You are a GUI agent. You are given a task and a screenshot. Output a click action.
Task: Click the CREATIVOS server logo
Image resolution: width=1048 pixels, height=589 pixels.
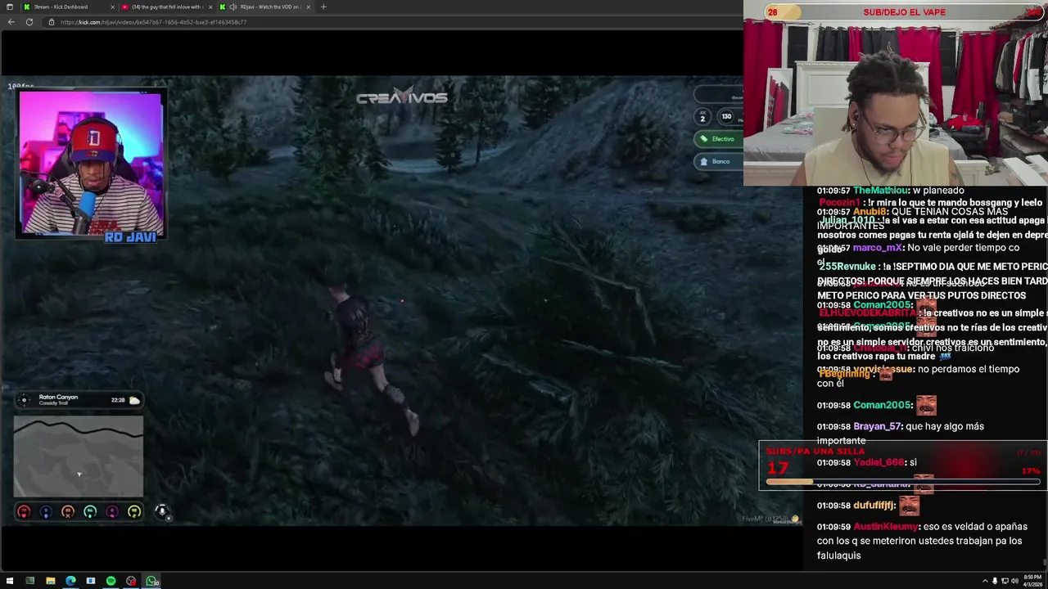coord(402,97)
